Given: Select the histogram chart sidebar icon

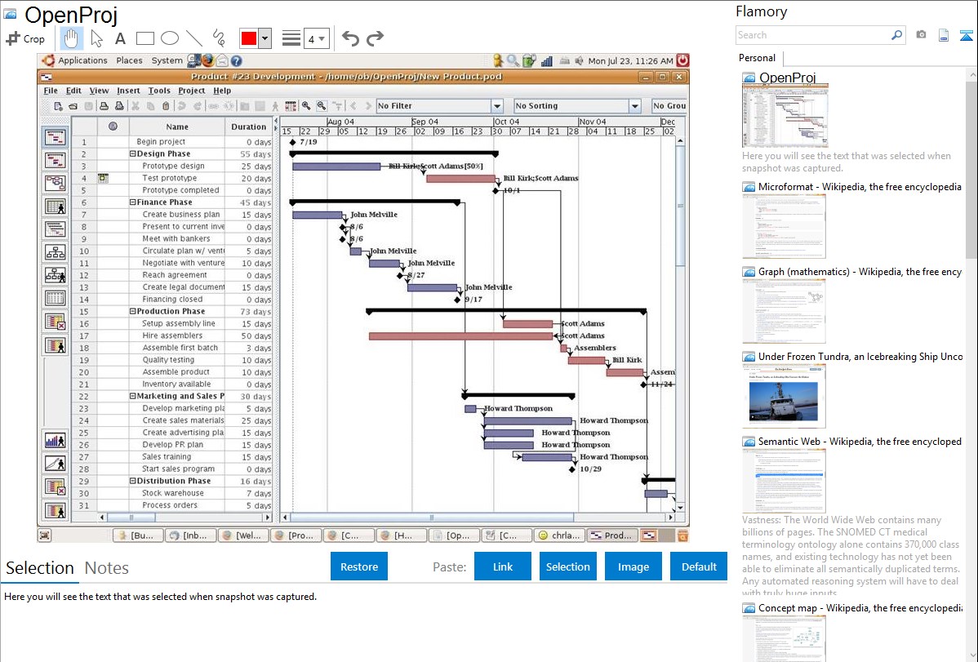Looking at the screenshot, I should [x=55, y=441].
